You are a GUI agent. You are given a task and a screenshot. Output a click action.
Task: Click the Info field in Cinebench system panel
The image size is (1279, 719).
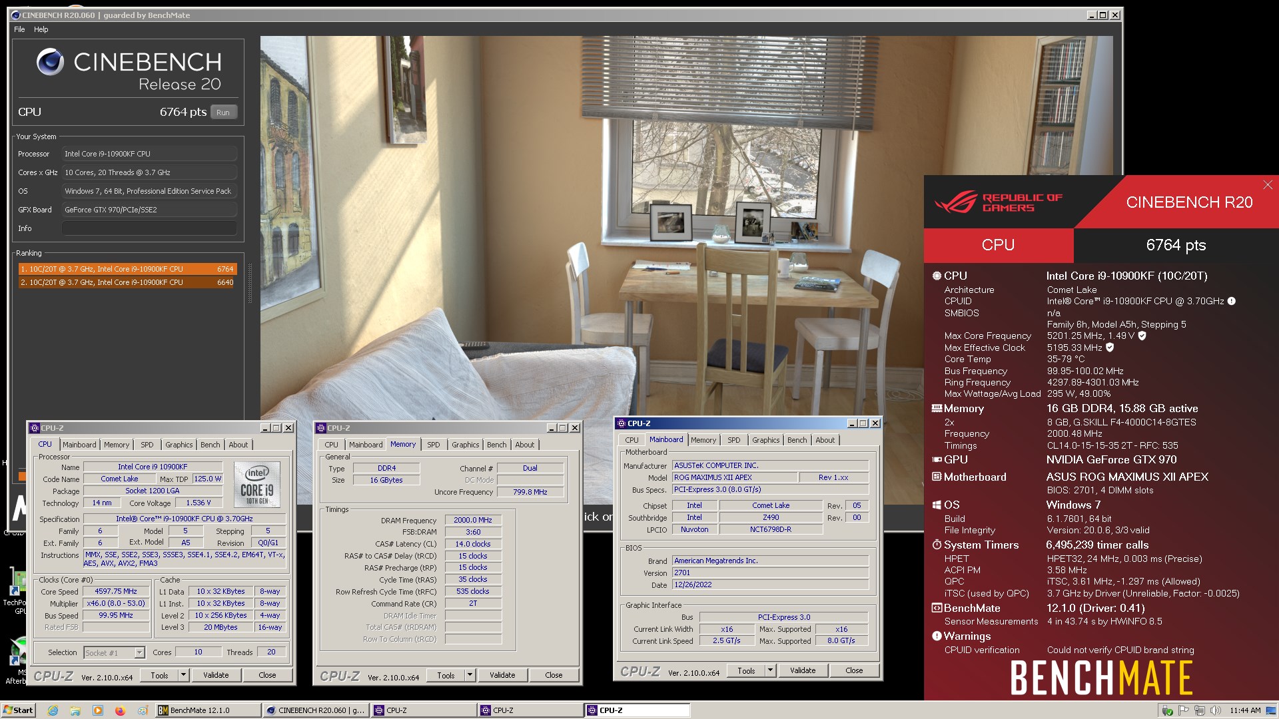pos(149,228)
